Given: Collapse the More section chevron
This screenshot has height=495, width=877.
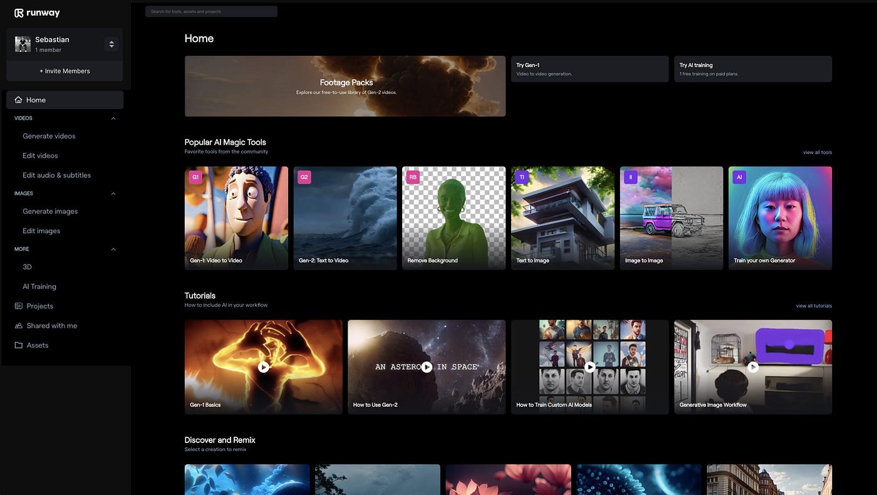Looking at the screenshot, I should click(x=113, y=249).
